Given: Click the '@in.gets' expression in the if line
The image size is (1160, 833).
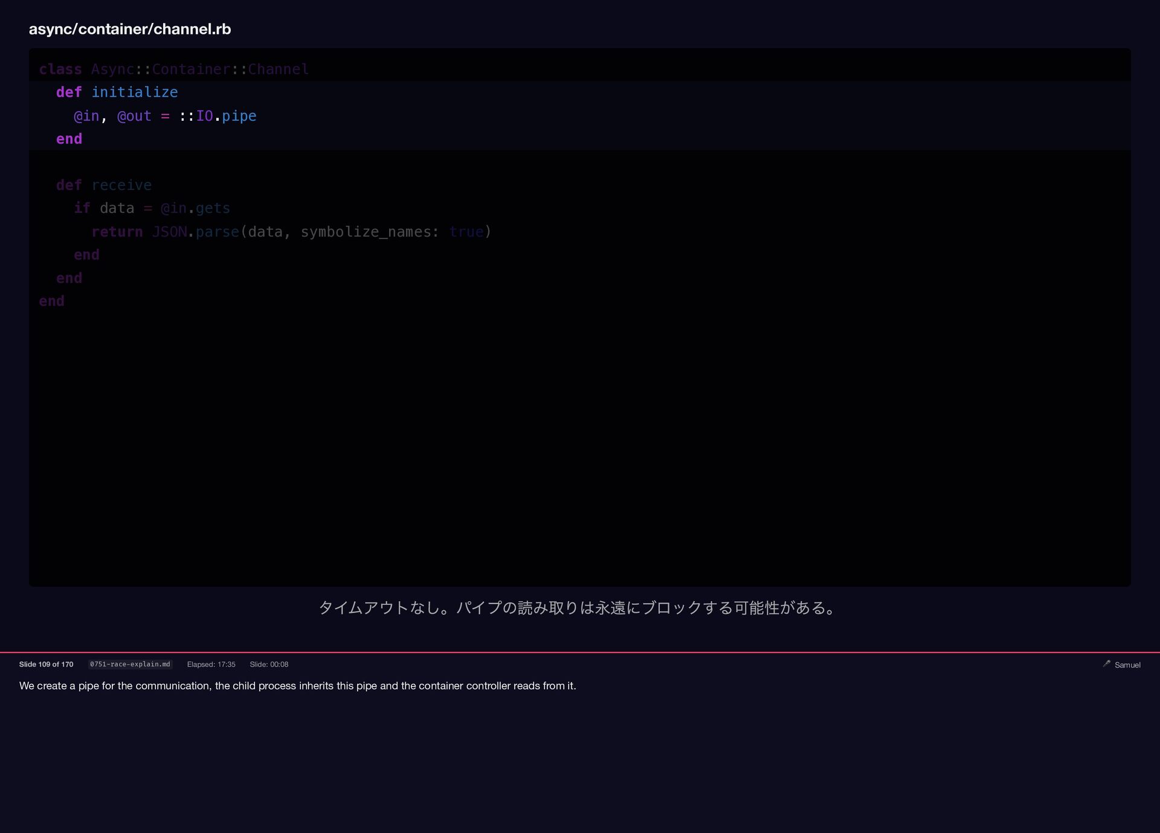Looking at the screenshot, I should (x=195, y=208).
